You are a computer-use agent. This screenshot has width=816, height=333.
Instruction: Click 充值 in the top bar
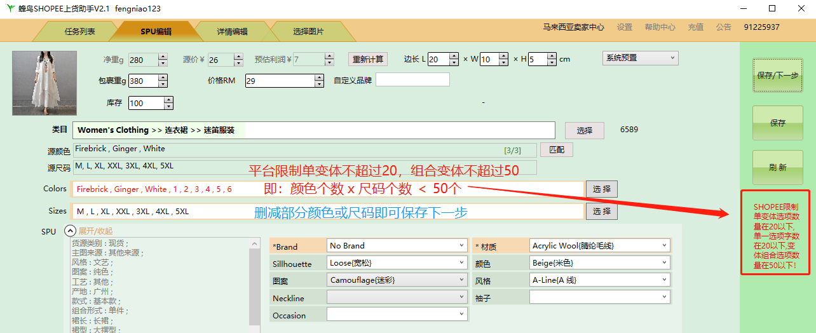point(696,27)
